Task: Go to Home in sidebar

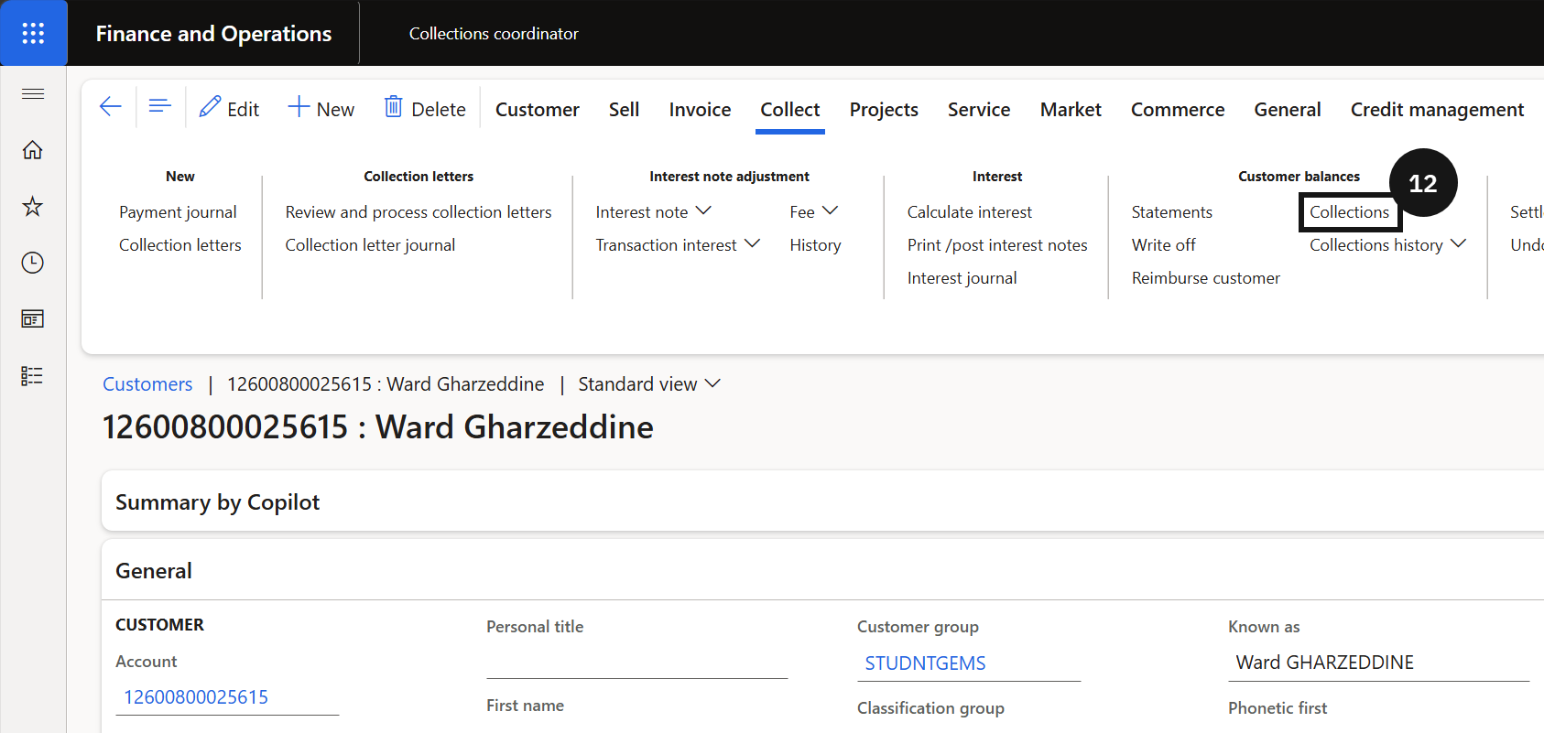Action: pyautogui.click(x=33, y=150)
